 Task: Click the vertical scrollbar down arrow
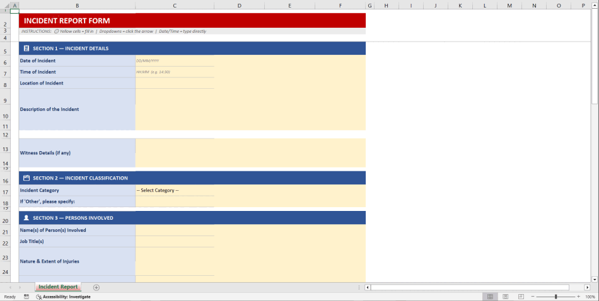(595, 279)
